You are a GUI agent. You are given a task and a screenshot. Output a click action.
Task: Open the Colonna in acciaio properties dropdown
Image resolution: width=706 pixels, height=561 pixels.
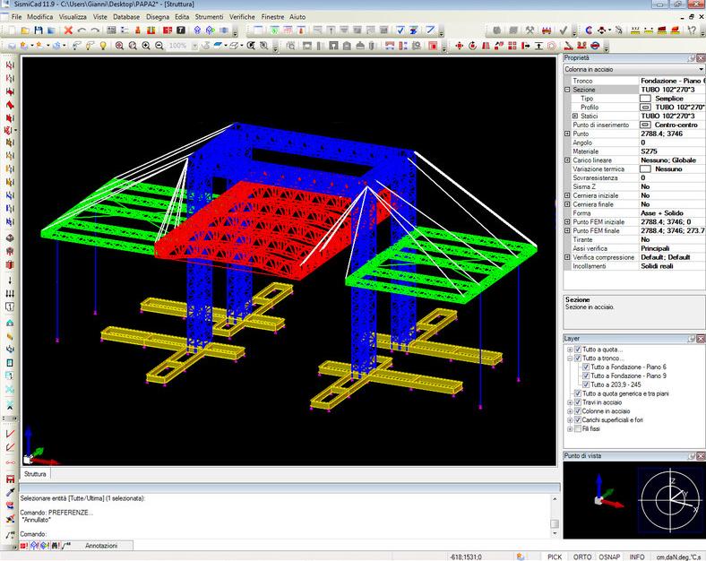pyautogui.click(x=700, y=69)
